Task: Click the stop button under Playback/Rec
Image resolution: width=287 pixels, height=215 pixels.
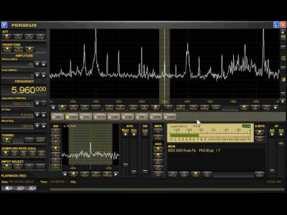Action: coord(7,188)
